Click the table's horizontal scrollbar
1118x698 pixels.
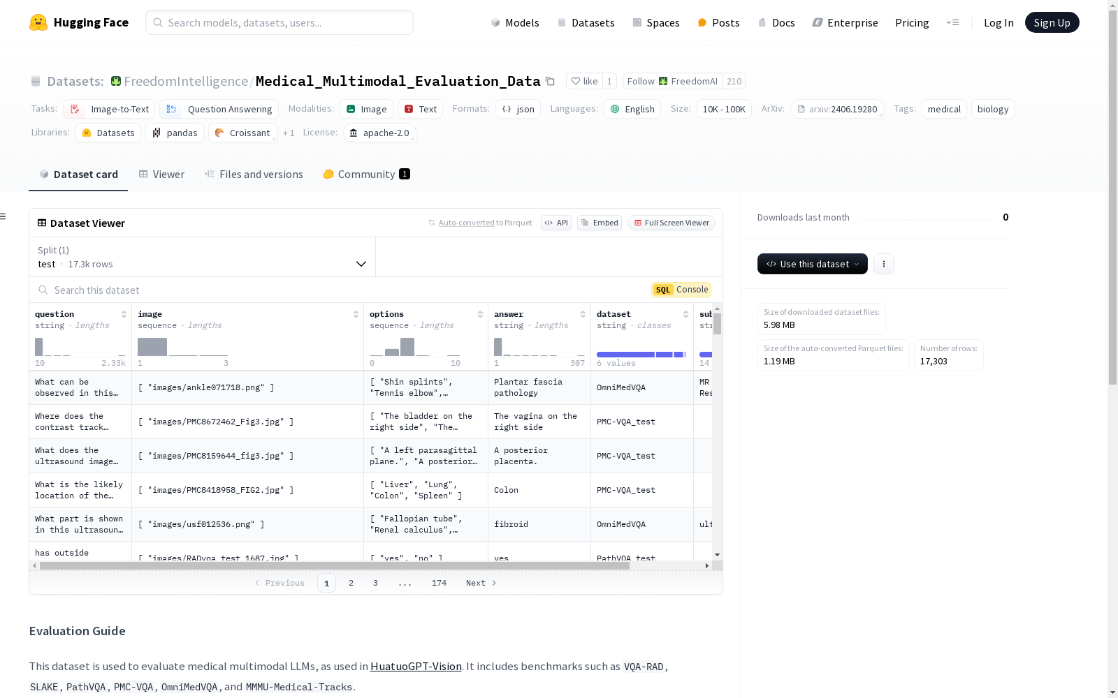(335, 565)
